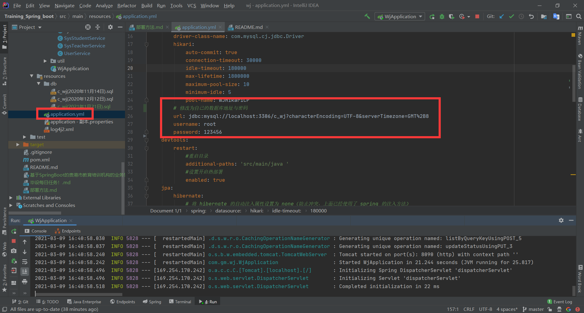584x313 pixels.
Task: Click the print icon in the console toolbar
Action: [25, 281]
